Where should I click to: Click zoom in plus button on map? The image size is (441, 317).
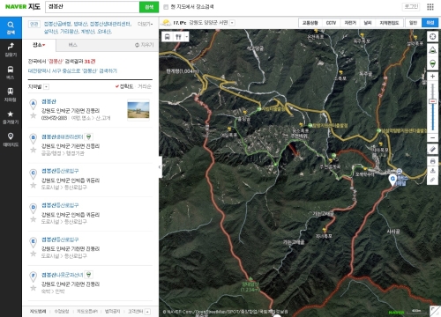tap(432, 77)
